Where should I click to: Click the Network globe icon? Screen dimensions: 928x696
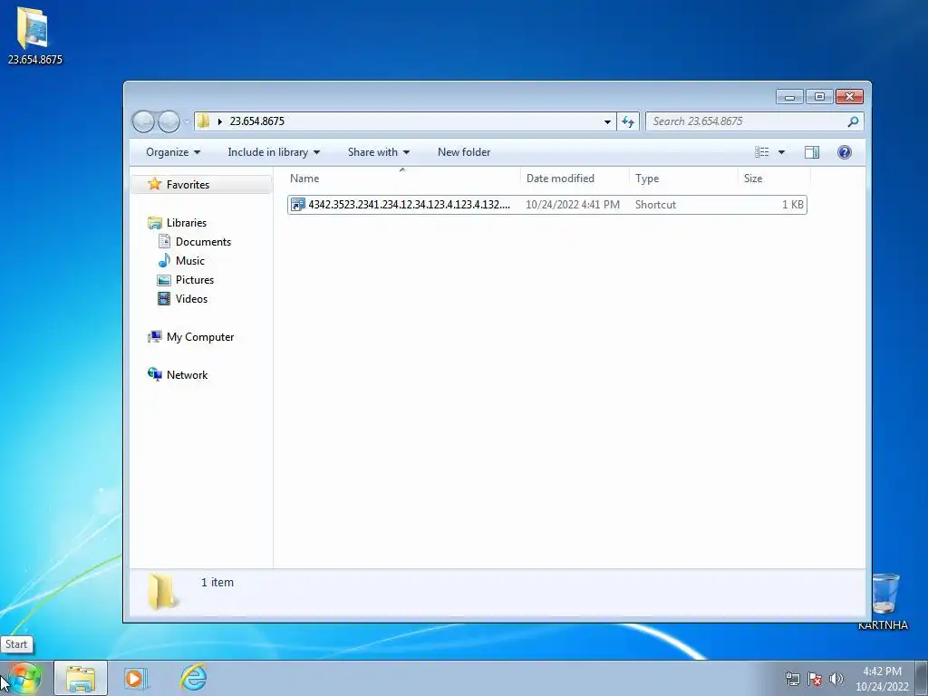(x=154, y=374)
